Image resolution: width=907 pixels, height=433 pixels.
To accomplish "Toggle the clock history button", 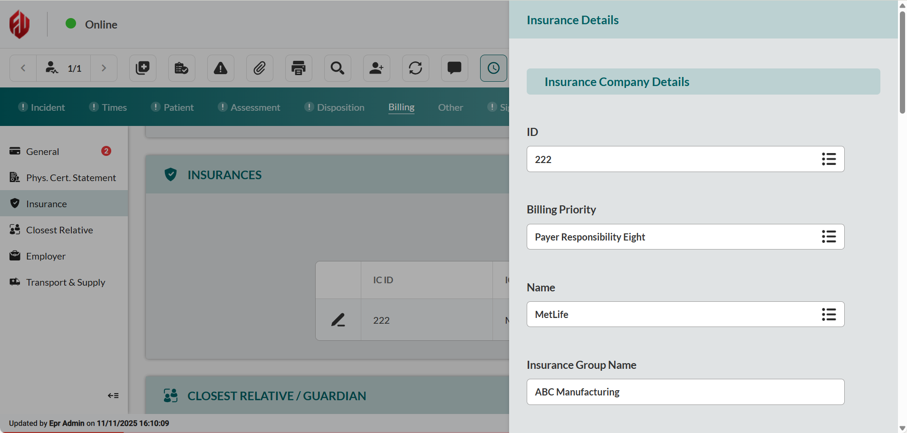I will [x=493, y=68].
